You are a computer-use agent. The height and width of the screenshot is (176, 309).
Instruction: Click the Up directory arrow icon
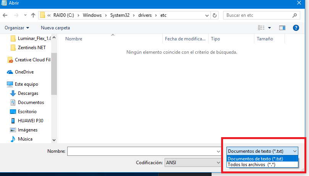(33, 16)
